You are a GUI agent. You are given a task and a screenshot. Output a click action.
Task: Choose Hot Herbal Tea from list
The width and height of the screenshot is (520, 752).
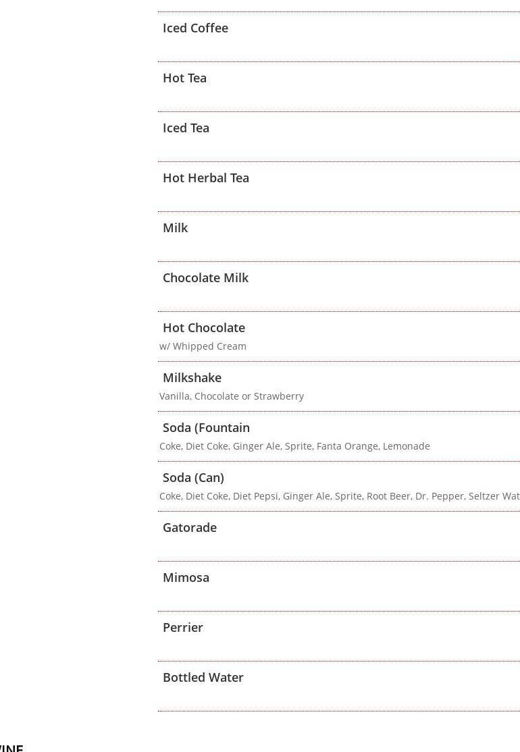tap(206, 178)
